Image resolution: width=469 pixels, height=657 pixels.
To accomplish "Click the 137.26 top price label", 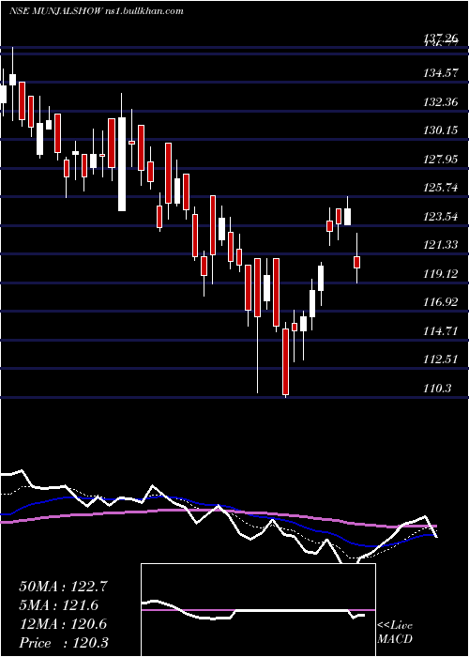I will (x=441, y=39).
